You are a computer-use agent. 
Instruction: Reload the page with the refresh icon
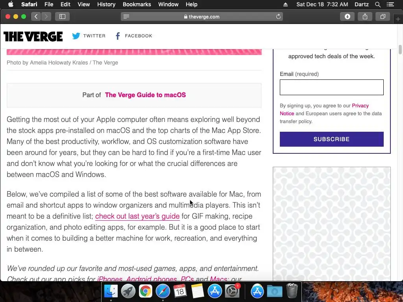coord(278,17)
